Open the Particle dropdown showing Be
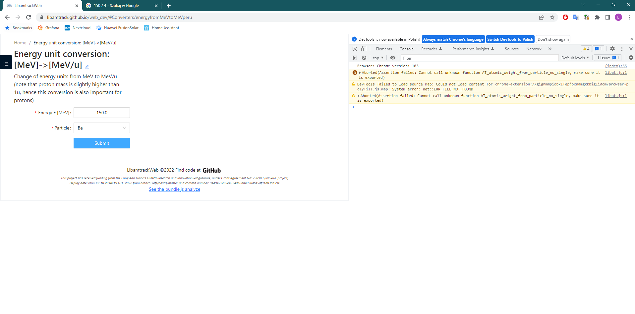This screenshot has height=314, width=635. (x=101, y=128)
